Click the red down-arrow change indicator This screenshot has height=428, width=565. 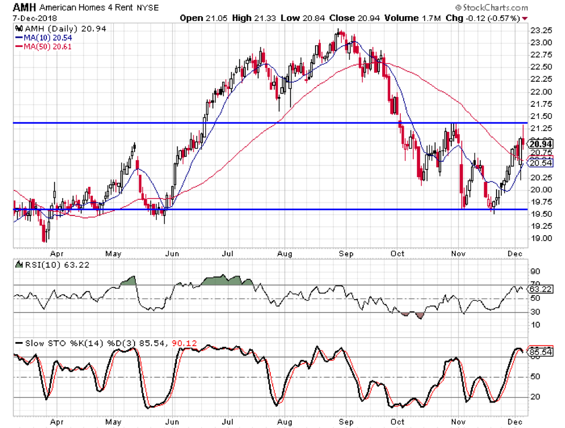(524, 19)
